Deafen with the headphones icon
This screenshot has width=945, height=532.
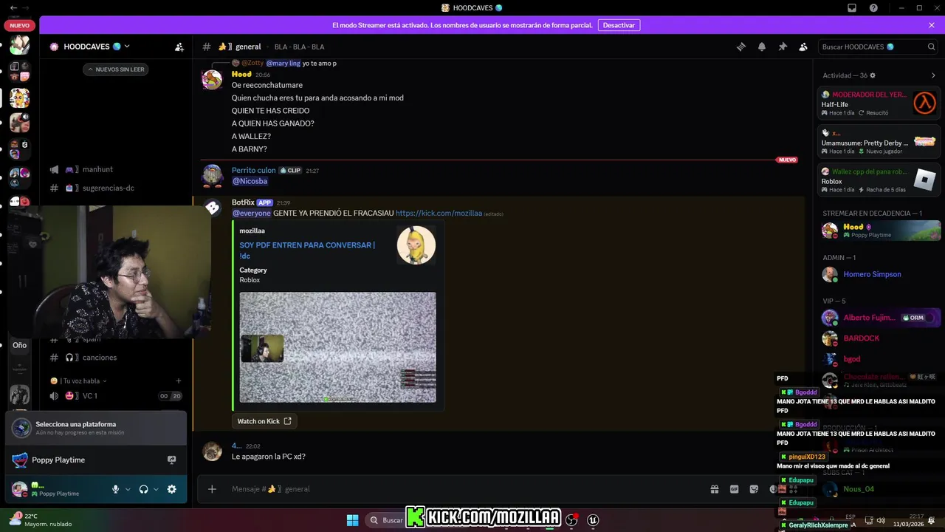point(144,489)
